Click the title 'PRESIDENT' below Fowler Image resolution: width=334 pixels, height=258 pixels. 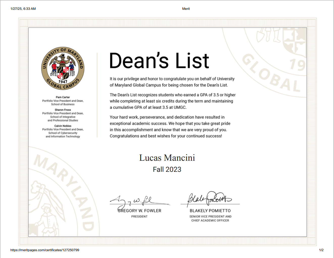point(139,217)
